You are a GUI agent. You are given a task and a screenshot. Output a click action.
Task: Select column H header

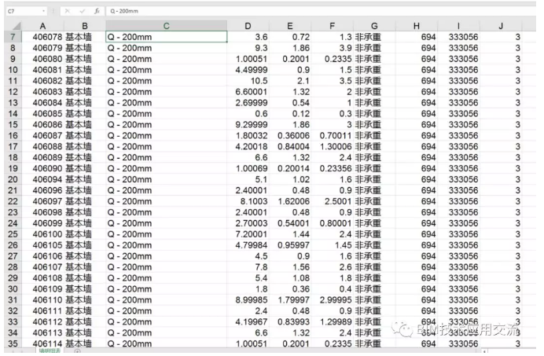[x=417, y=26]
